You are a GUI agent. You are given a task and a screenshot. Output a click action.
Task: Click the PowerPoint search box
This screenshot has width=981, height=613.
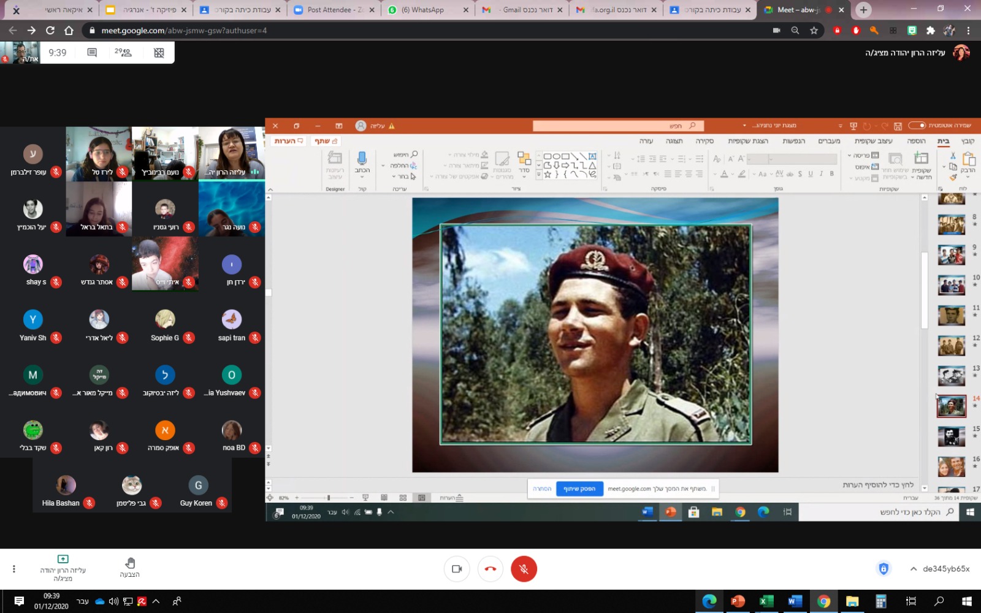click(618, 126)
